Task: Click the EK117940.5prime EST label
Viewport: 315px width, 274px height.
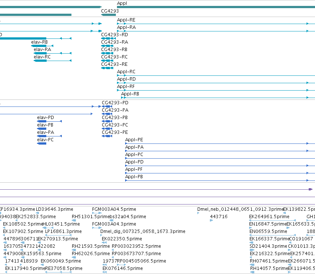Action: pos(25,268)
